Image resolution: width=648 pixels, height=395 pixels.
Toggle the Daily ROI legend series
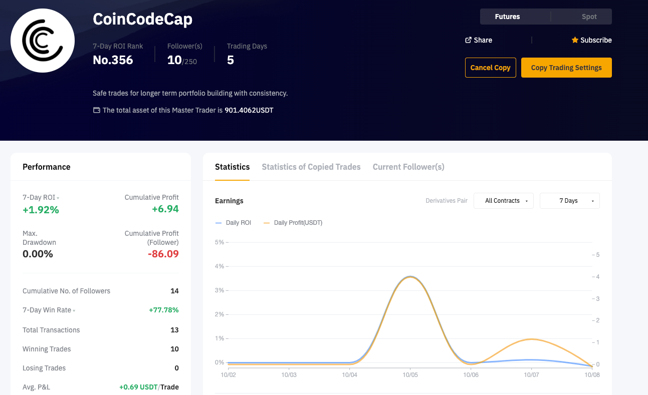click(x=233, y=223)
